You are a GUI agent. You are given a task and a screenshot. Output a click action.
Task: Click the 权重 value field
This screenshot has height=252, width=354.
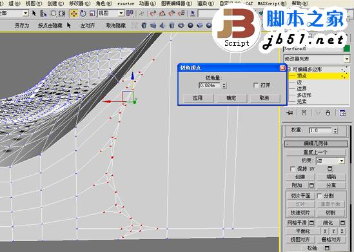(x=320, y=130)
